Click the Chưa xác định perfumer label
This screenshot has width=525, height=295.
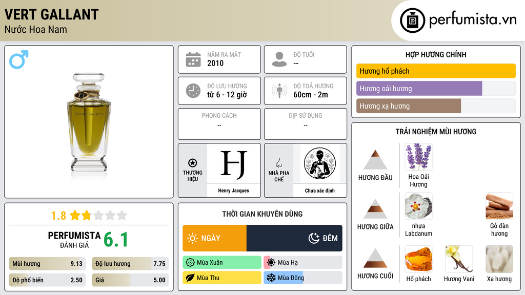320,191
